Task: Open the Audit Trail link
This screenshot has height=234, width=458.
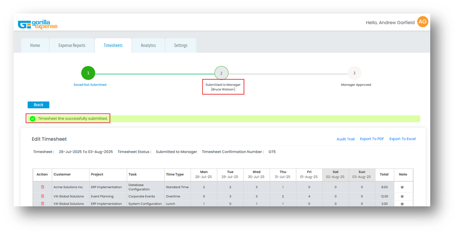Action: click(x=346, y=139)
